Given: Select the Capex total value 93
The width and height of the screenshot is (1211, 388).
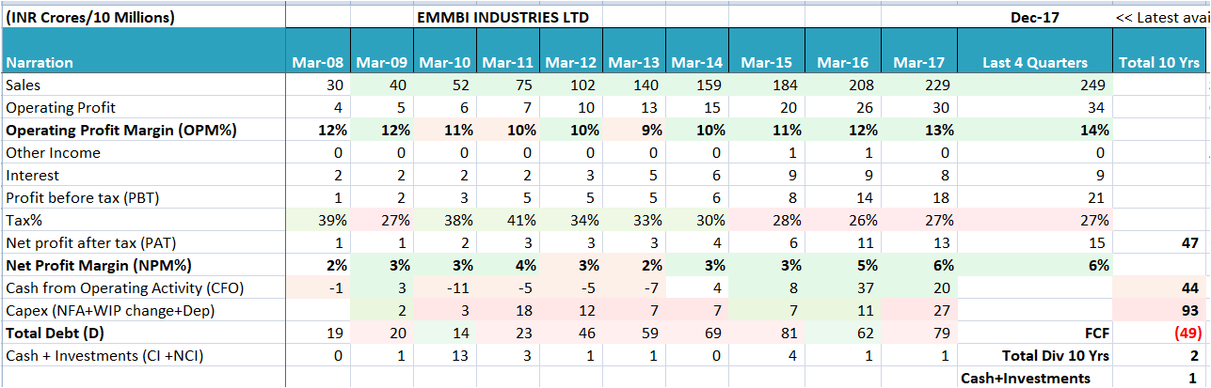Looking at the screenshot, I should click(x=1189, y=310).
